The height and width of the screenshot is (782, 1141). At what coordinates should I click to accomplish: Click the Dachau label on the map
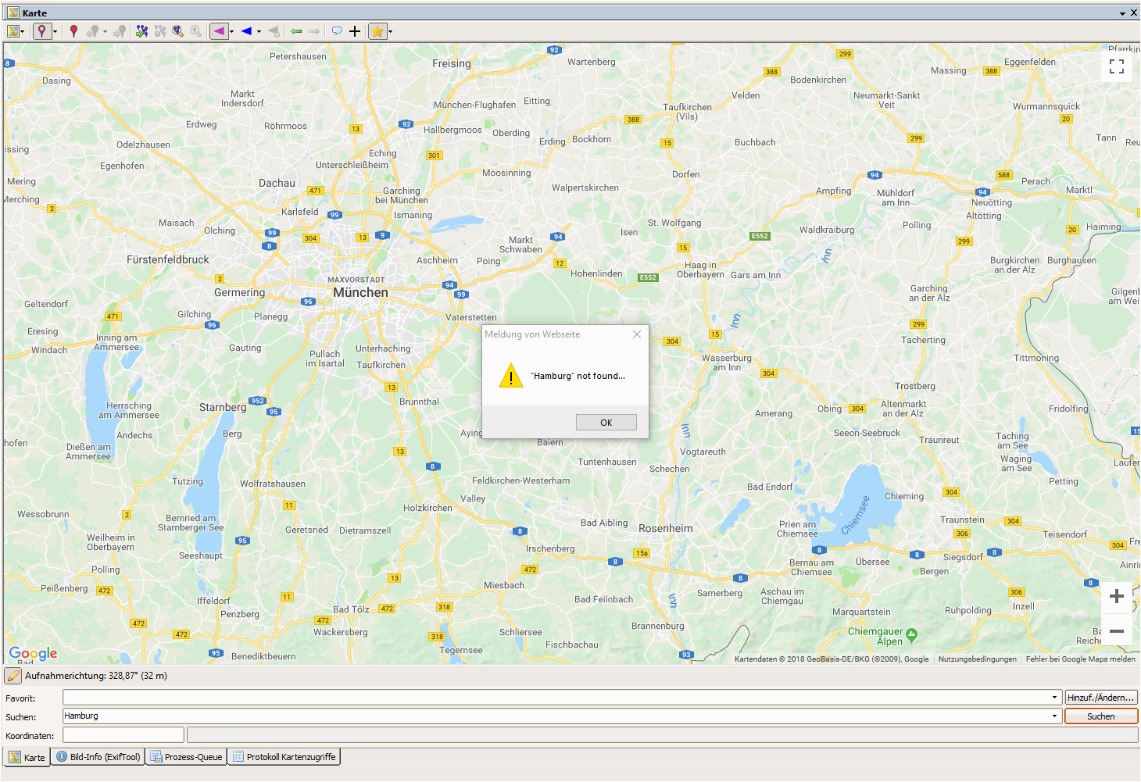(x=277, y=184)
